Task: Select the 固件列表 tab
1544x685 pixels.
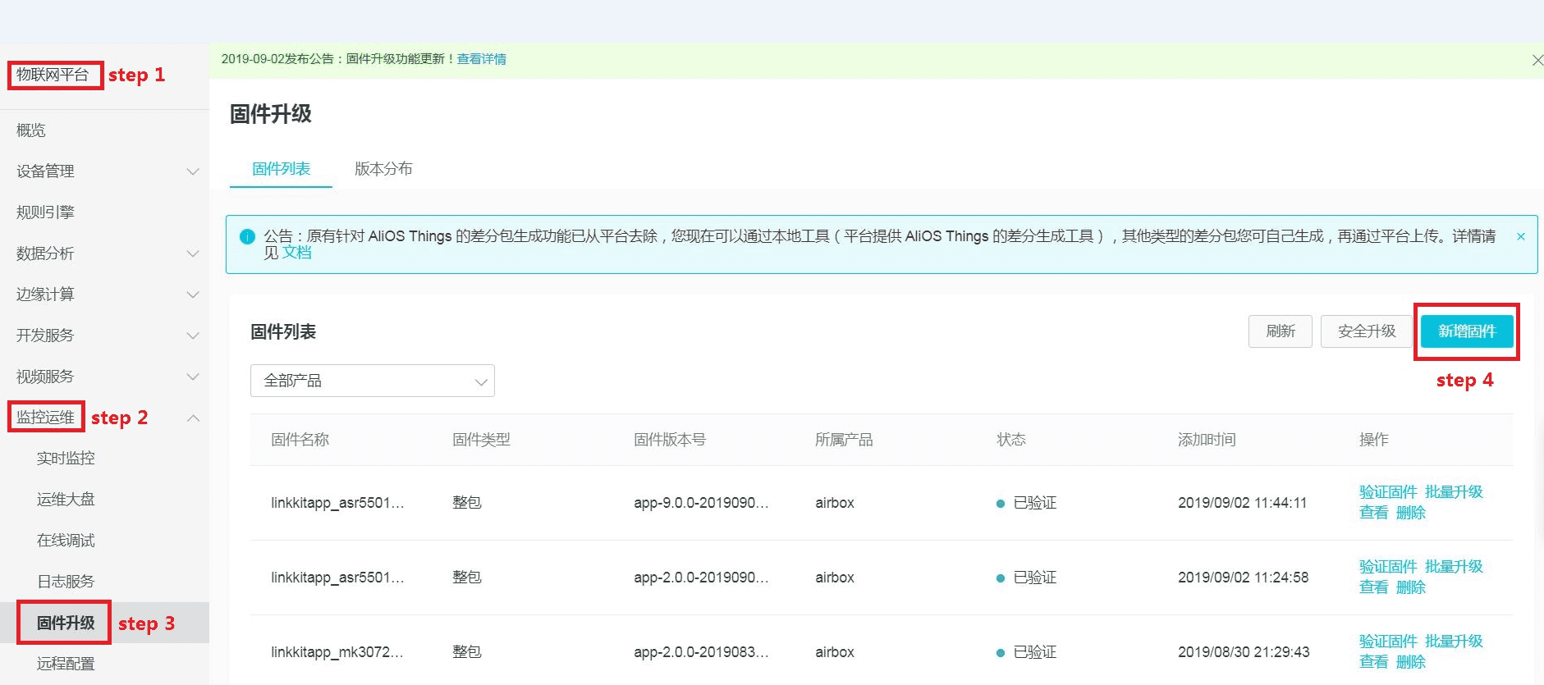Action: [281, 169]
